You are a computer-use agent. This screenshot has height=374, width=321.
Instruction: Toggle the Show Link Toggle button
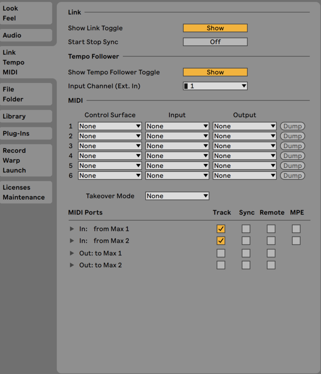[x=215, y=28]
